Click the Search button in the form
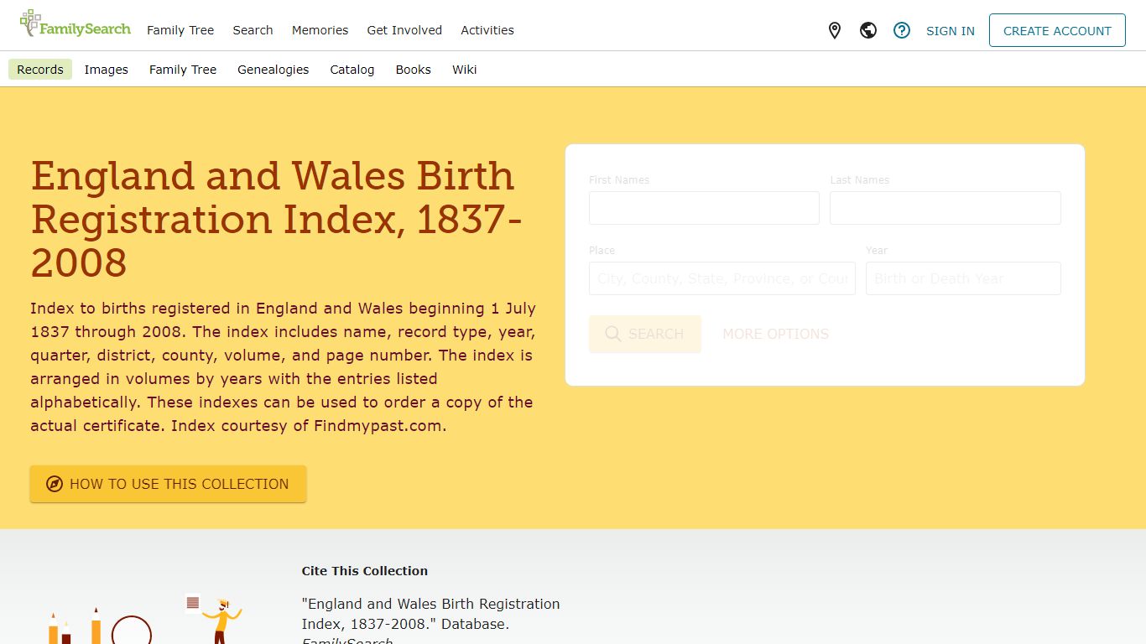The width and height of the screenshot is (1146, 644). (x=645, y=334)
